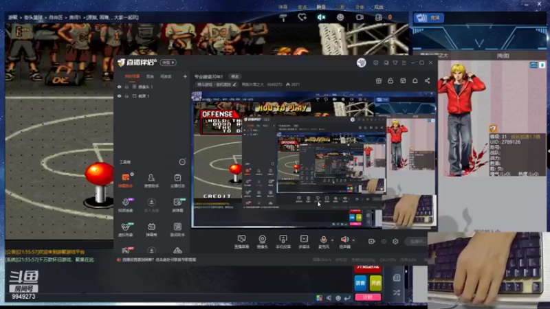Toggle visibility eye of 截屏 1 source
Viewport: 550px width, 309px height.
click(x=119, y=96)
